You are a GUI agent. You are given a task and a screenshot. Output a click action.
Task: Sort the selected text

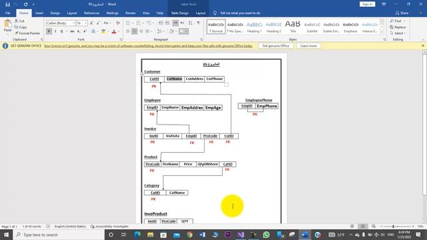tap(190, 23)
